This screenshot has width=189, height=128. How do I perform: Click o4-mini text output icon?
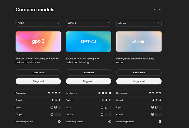pyautogui.click(x=153, y=114)
